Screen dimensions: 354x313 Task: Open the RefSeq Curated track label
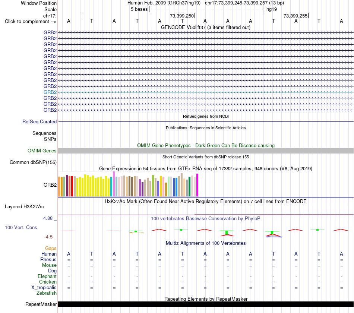[x=39, y=121]
